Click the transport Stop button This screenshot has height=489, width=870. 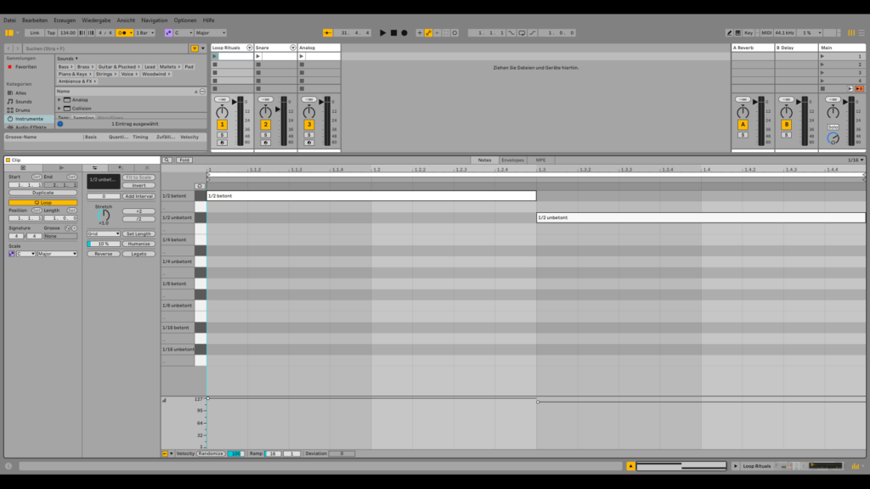point(393,33)
